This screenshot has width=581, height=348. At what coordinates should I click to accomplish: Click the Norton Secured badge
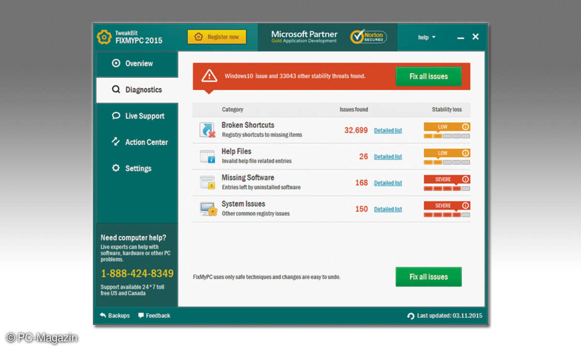(368, 37)
